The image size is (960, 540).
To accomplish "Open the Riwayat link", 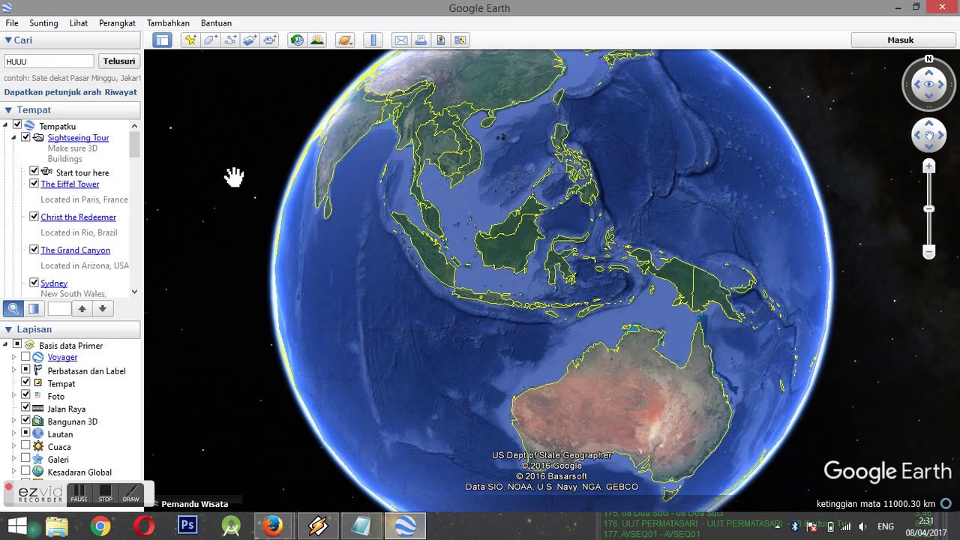I will tap(121, 92).
